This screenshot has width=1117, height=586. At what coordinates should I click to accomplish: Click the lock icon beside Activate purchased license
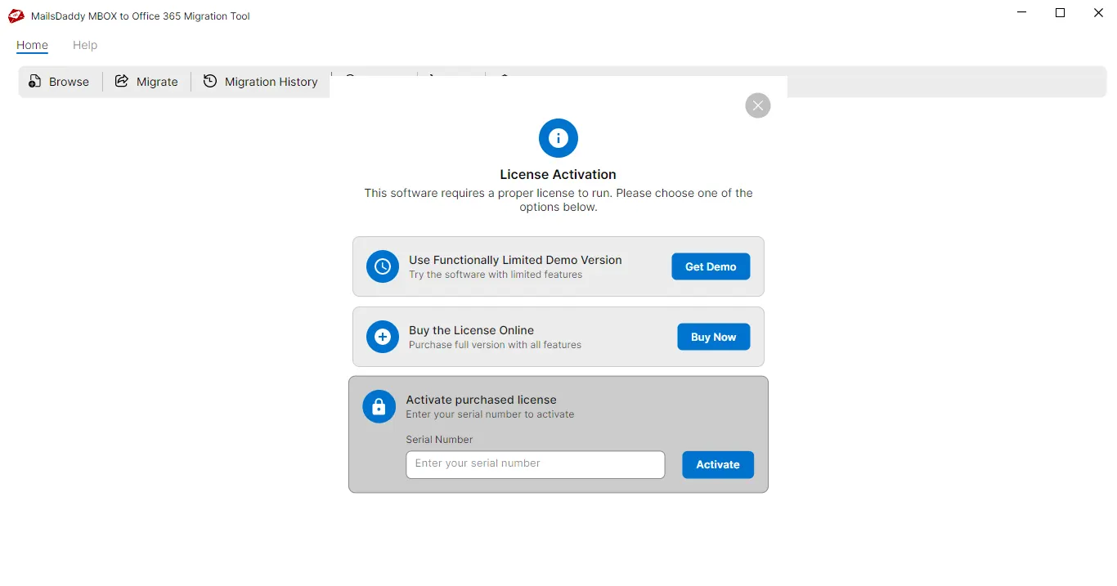tap(379, 406)
